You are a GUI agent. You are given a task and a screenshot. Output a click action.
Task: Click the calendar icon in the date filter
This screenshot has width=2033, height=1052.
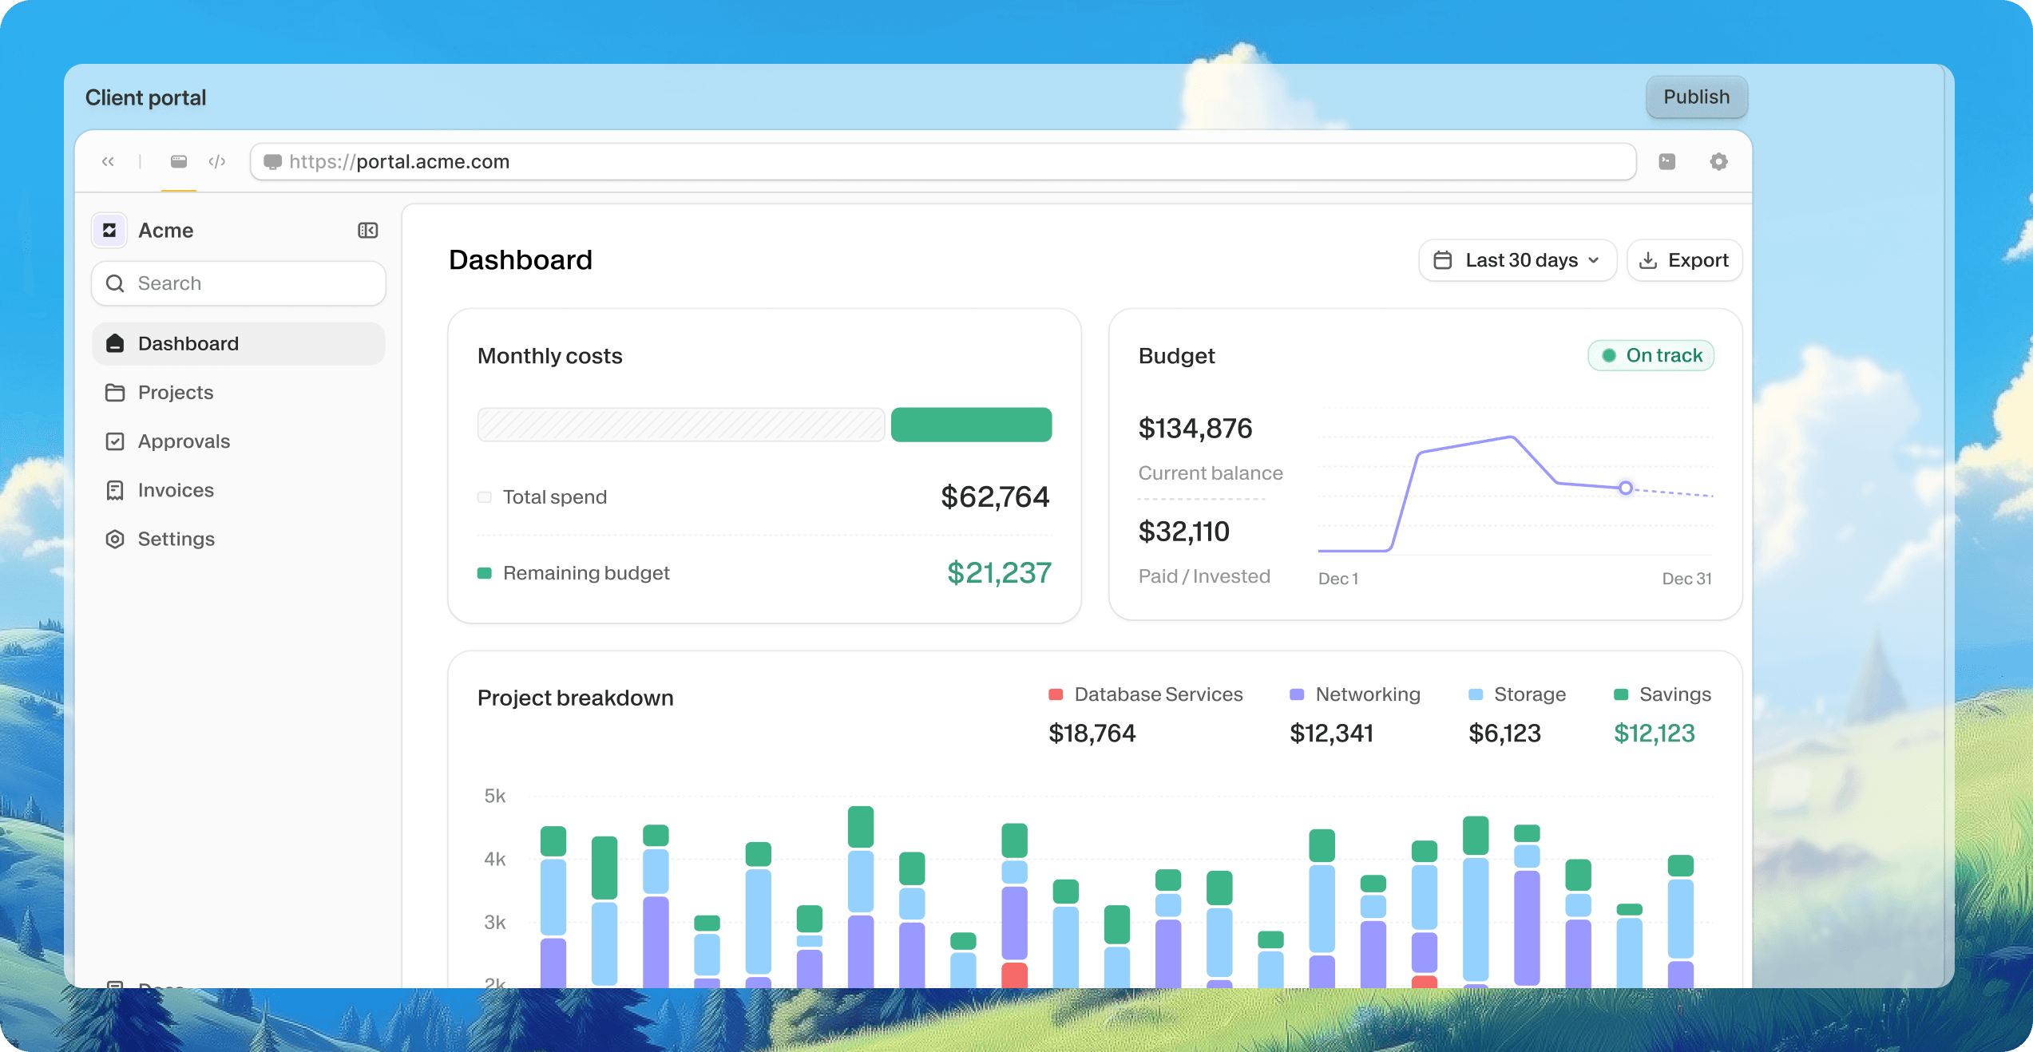1443,260
